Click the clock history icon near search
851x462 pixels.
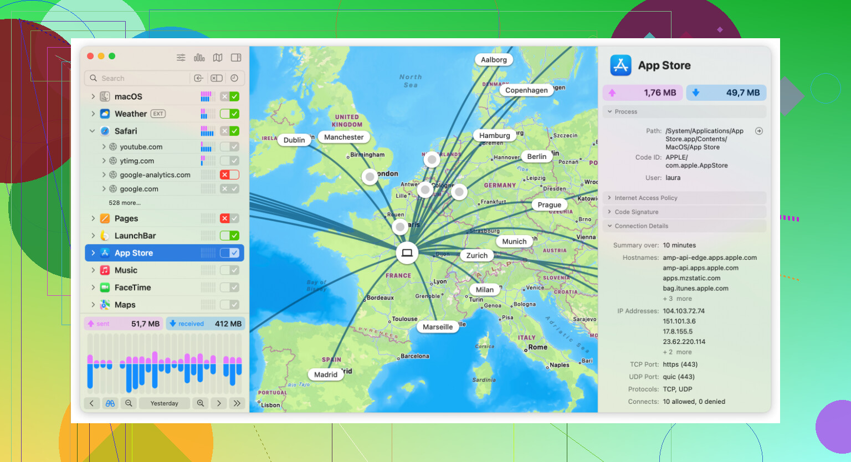pyautogui.click(x=234, y=78)
